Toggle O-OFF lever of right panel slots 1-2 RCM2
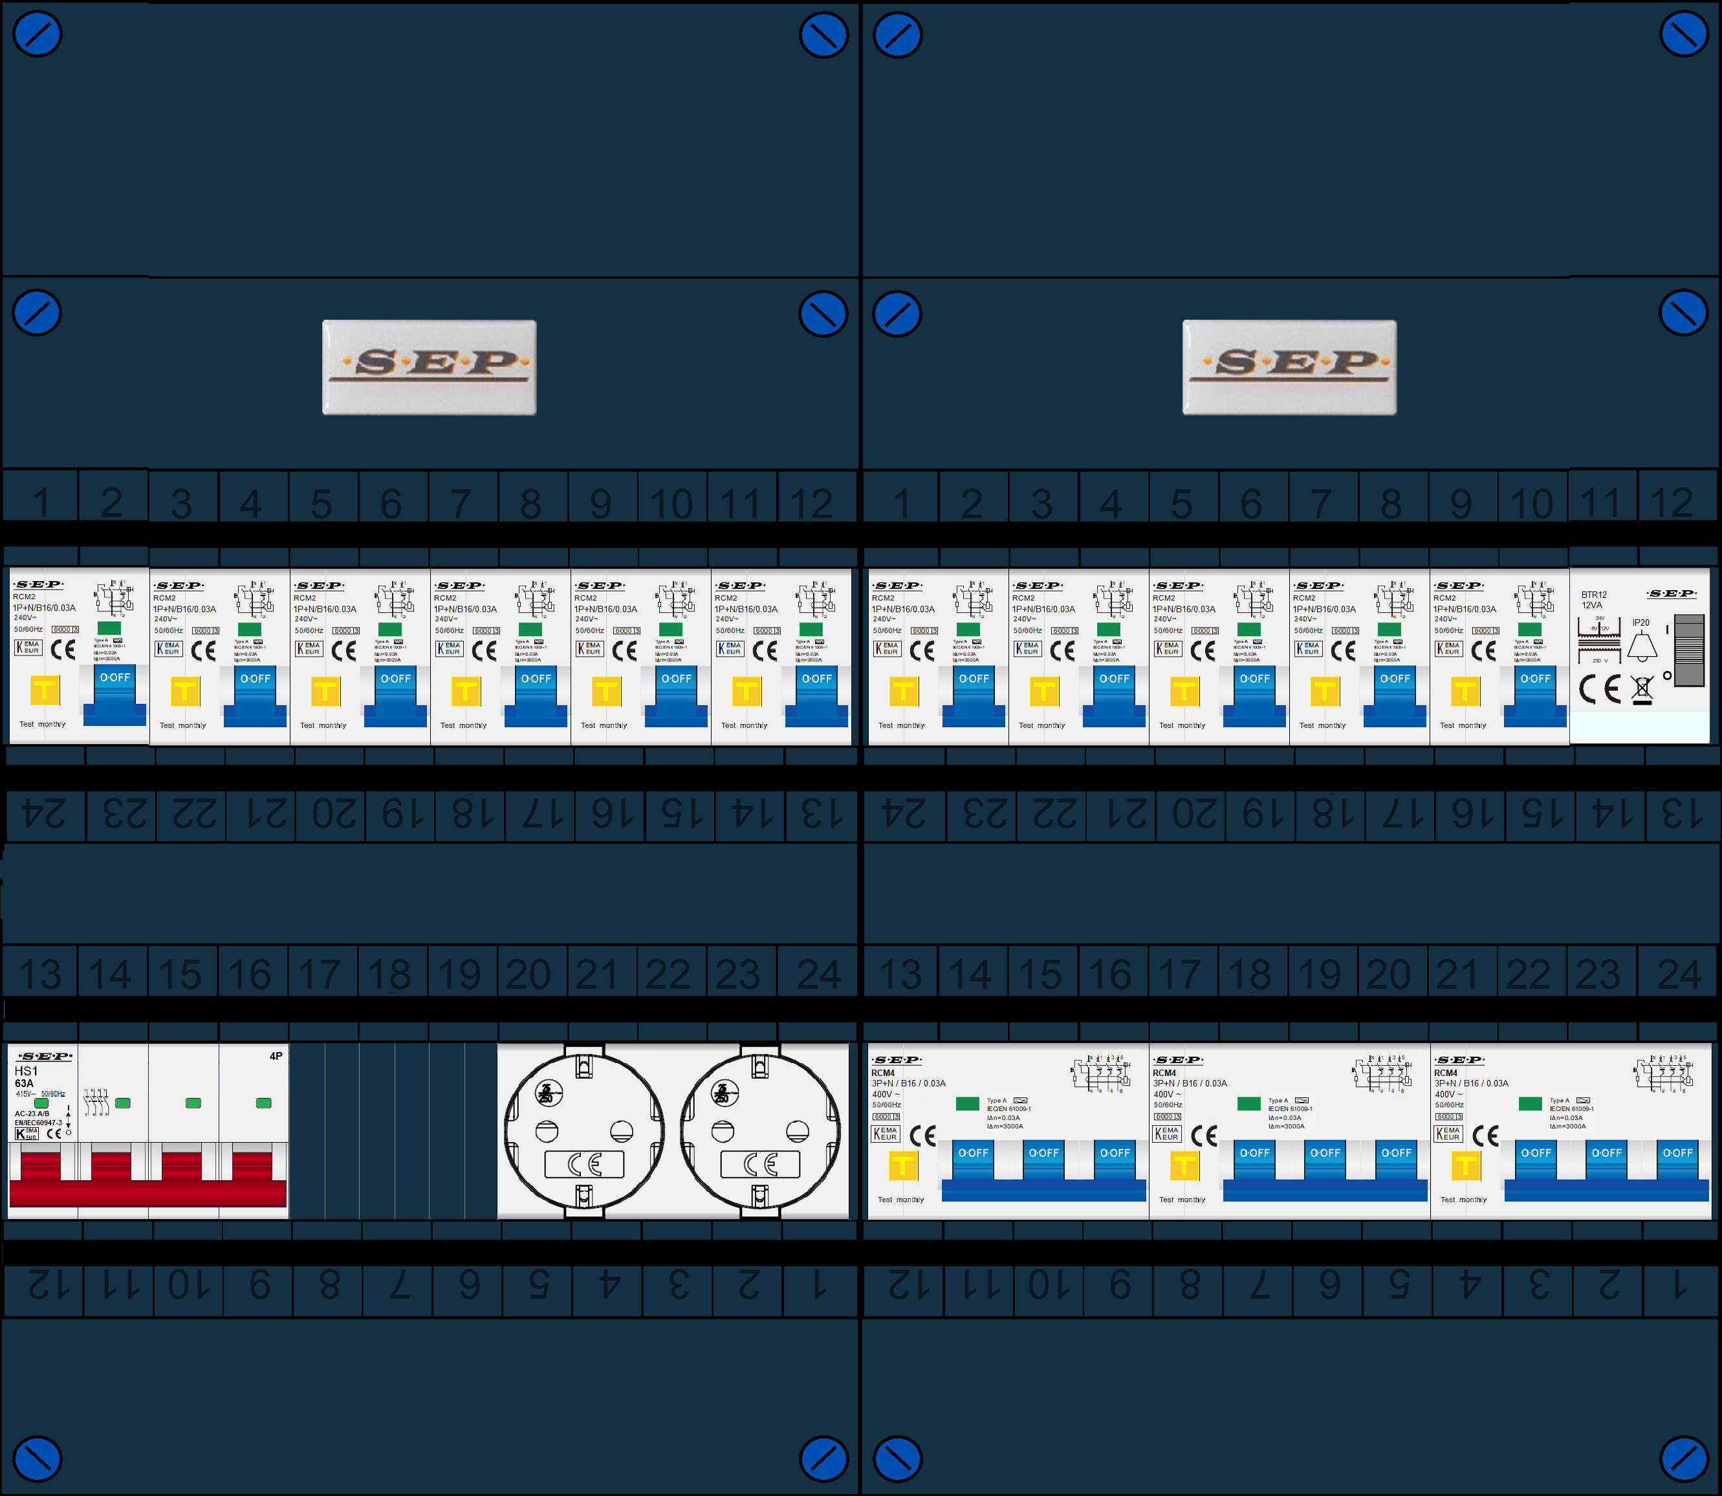 974,696
